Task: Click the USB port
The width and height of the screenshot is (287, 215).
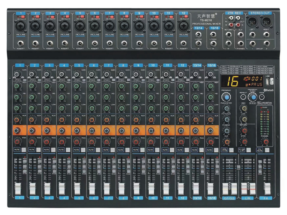Action: [268, 81]
